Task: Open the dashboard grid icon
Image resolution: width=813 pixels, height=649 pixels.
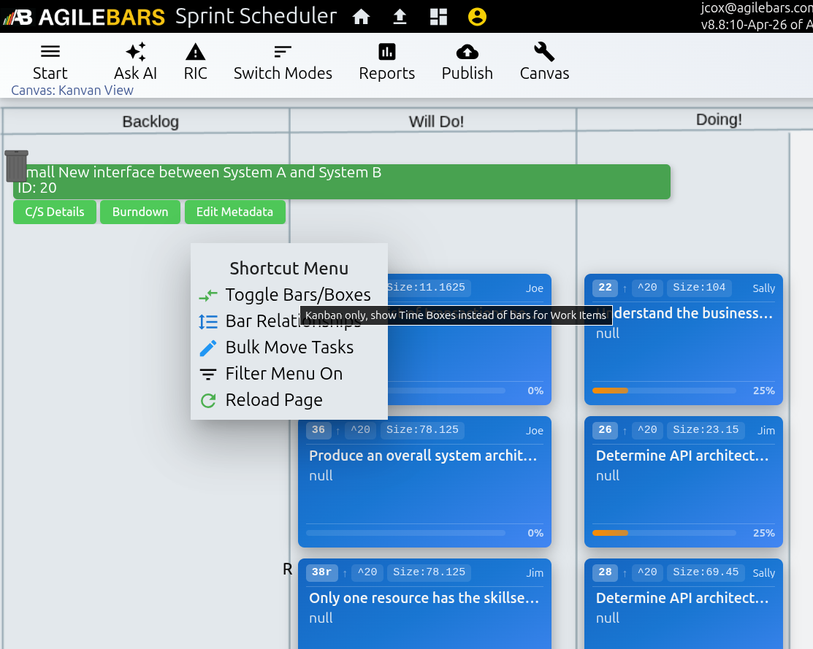Action: (x=439, y=17)
